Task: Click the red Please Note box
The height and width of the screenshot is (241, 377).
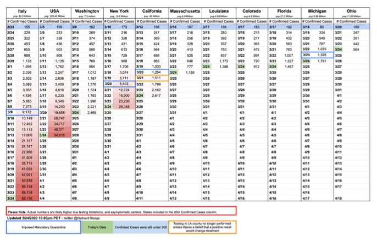Action: pyautogui.click(x=121, y=211)
